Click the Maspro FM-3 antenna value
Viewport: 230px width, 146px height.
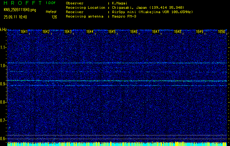124,16
